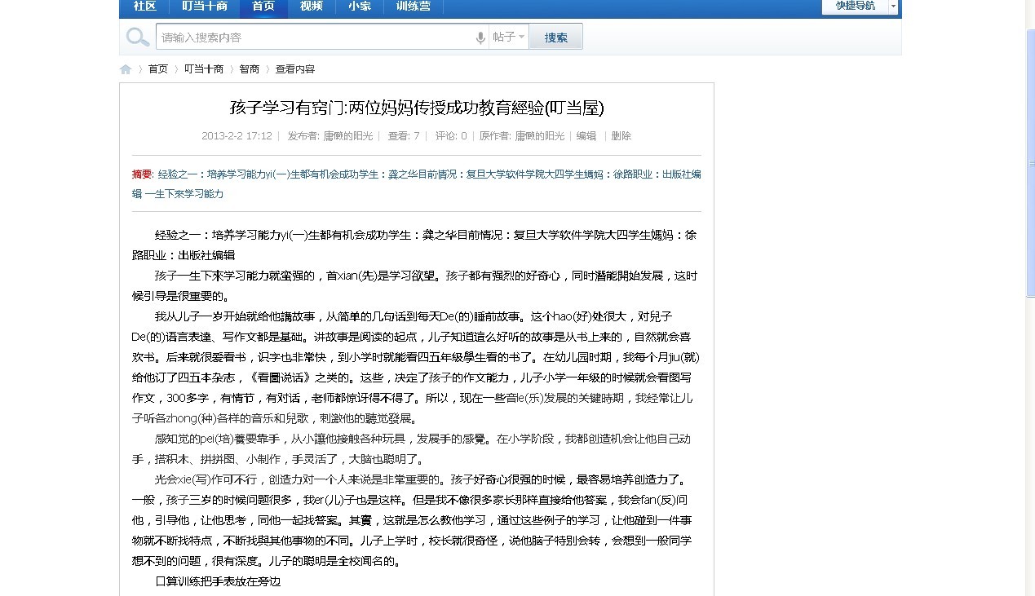
Task: Click the 评论: 0 comment count
Action: (451, 136)
